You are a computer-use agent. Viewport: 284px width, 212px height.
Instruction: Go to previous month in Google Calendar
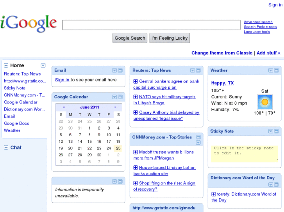click(64, 107)
